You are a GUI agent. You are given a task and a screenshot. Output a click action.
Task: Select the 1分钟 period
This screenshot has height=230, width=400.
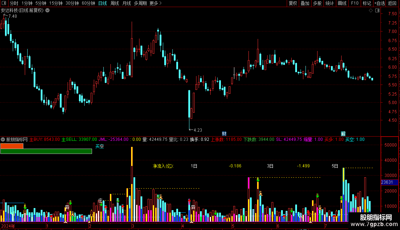27,3
